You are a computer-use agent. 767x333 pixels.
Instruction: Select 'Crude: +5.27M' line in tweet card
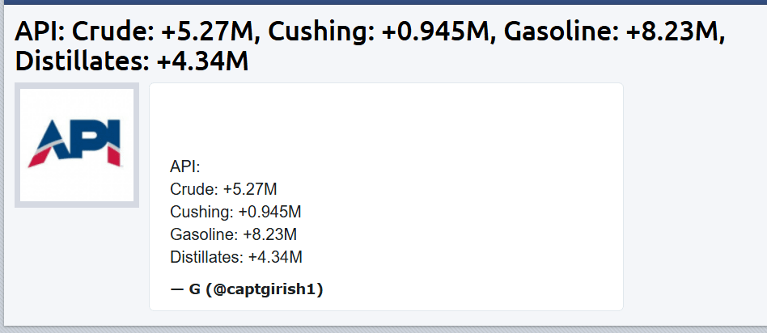[223, 189]
